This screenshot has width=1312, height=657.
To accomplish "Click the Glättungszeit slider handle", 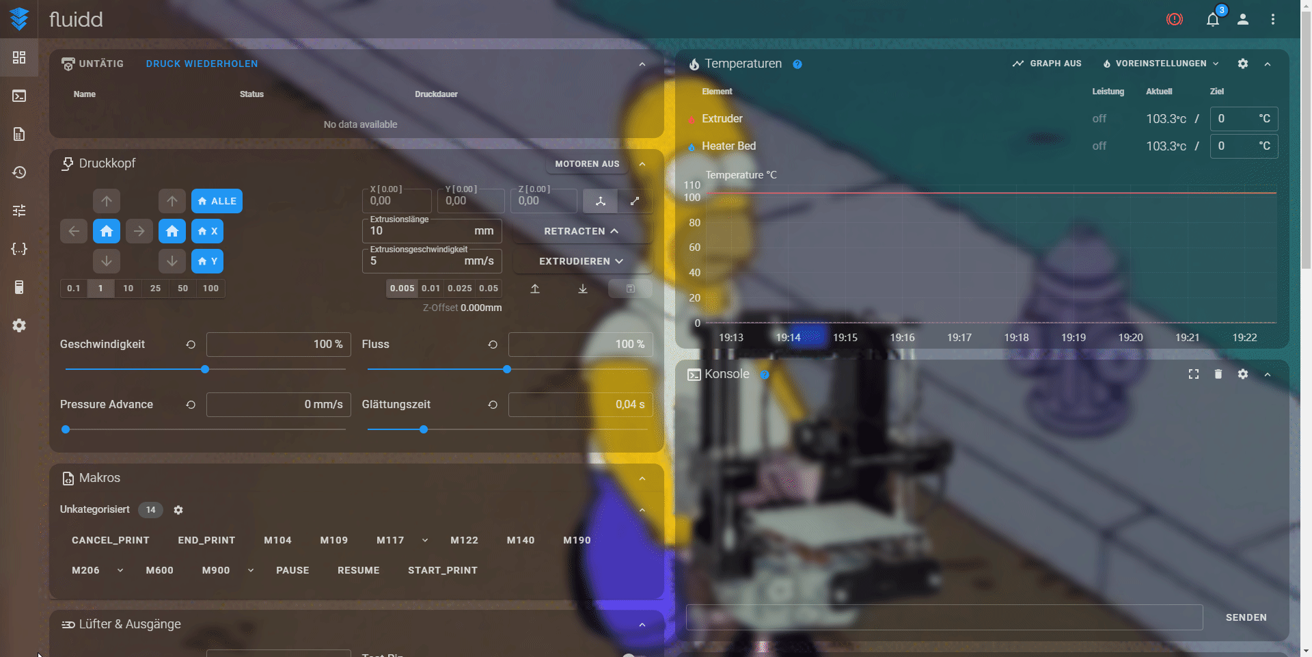I will (424, 429).
